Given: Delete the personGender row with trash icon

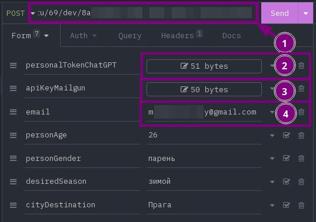Looking at the screenshot, I should 301,159.
